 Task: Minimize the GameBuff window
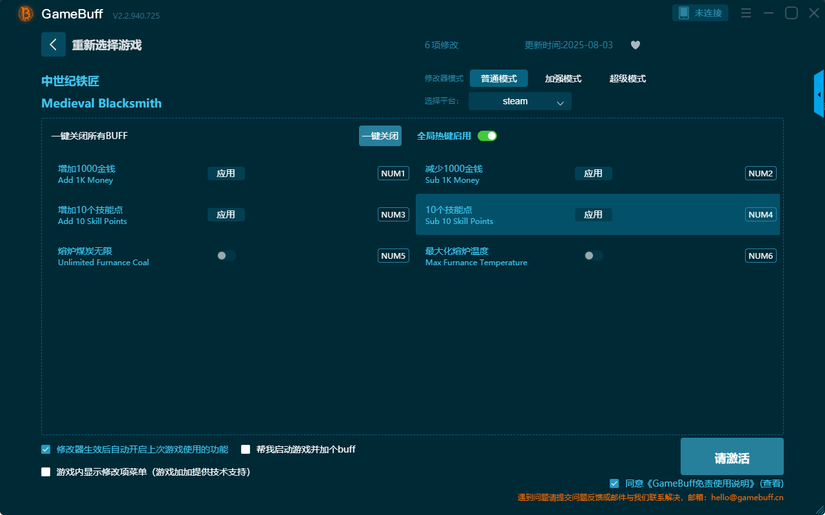tap(768, 13)
